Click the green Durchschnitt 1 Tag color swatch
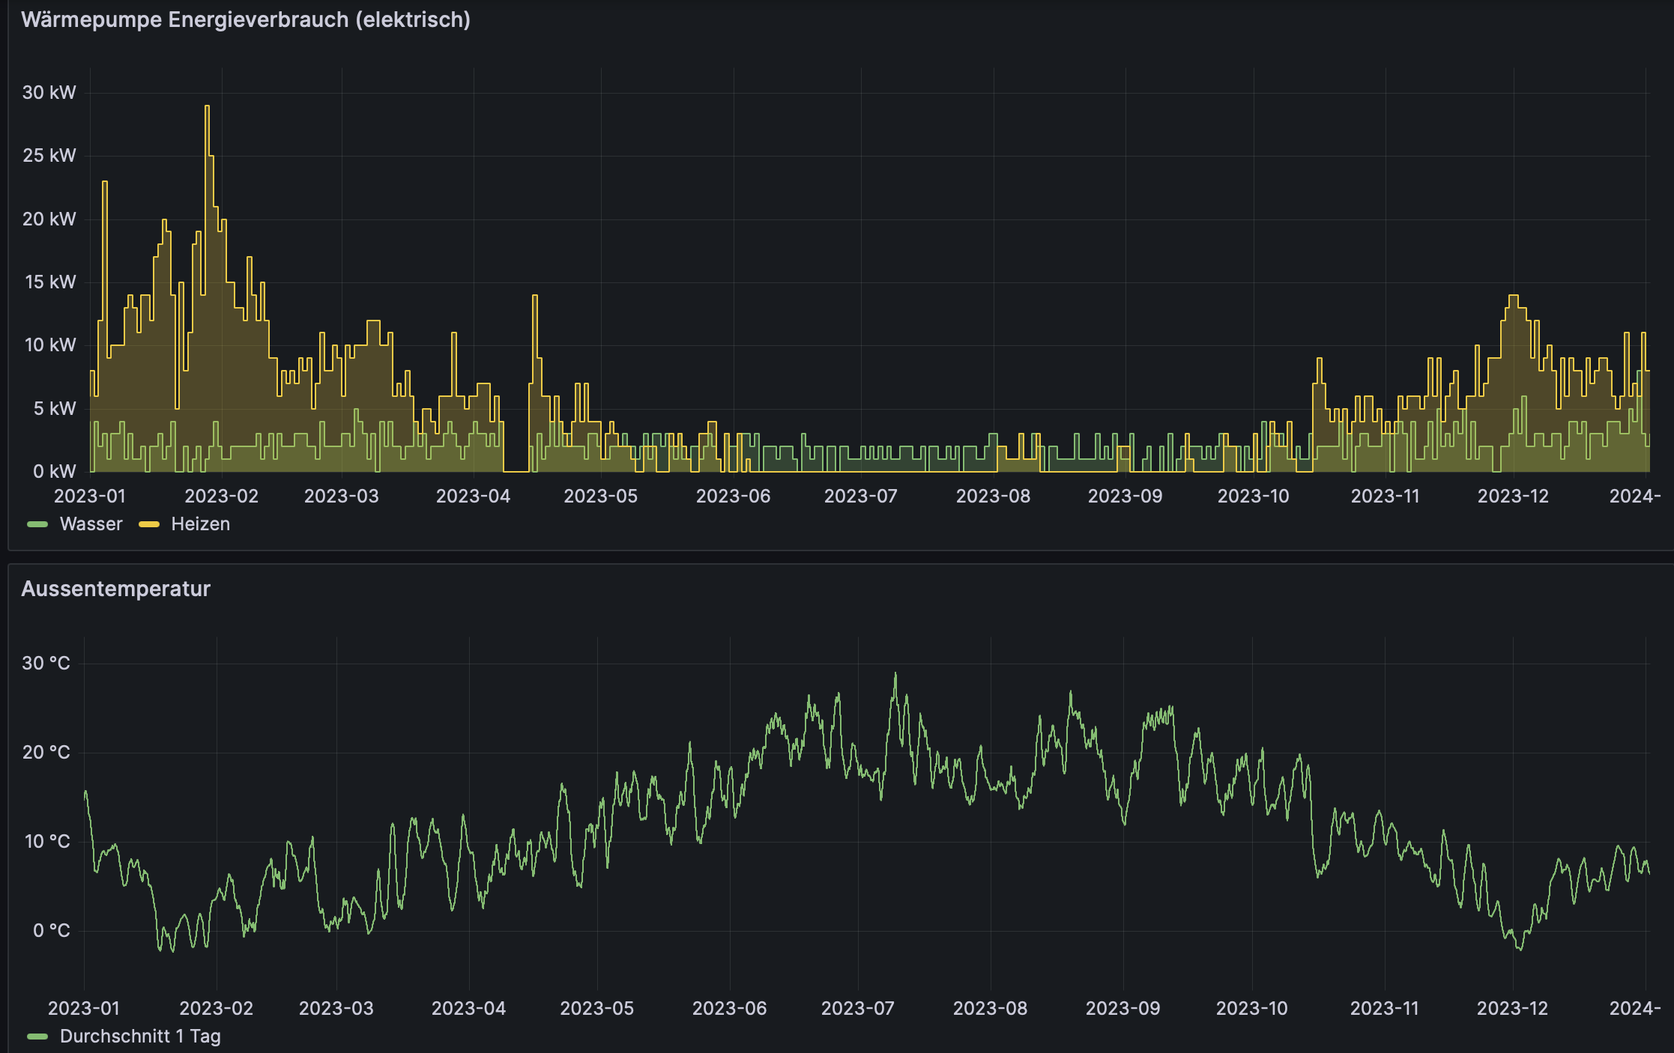This screenshot has width=1674, height=1053. point(37,1037)
